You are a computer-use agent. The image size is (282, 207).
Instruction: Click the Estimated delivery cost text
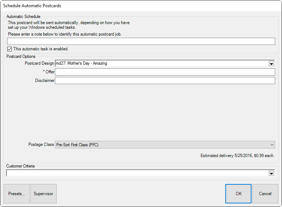pyautogui.click(x=237, y=156)
